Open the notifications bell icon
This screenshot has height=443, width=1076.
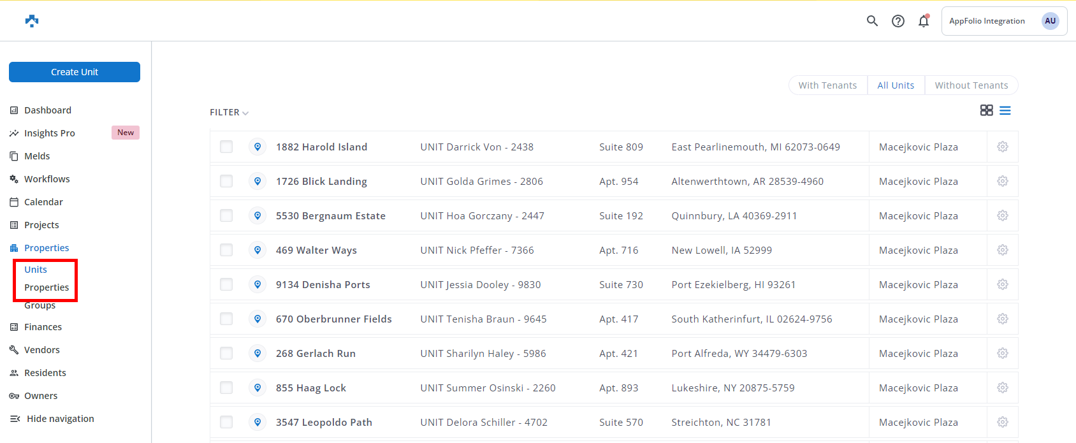tap(924, 21)
